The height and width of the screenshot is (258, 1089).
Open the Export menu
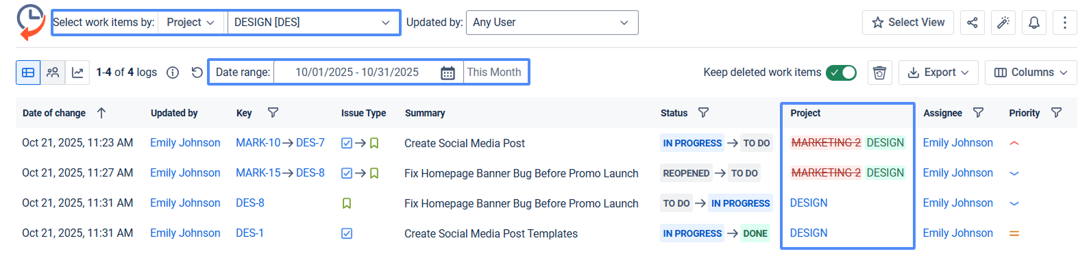pos(938,72)
